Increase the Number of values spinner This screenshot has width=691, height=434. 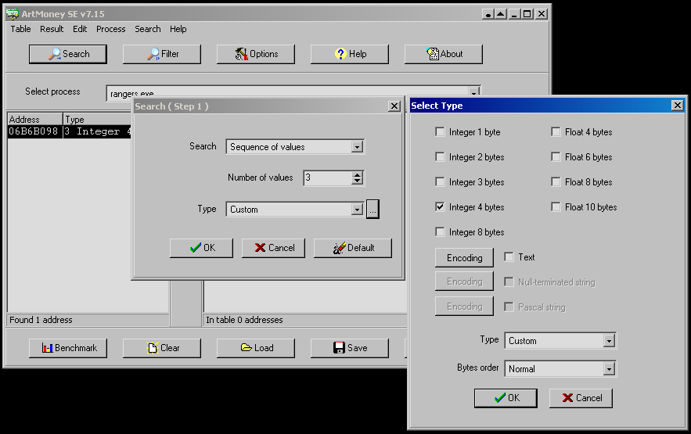click(x=358, y=174)
